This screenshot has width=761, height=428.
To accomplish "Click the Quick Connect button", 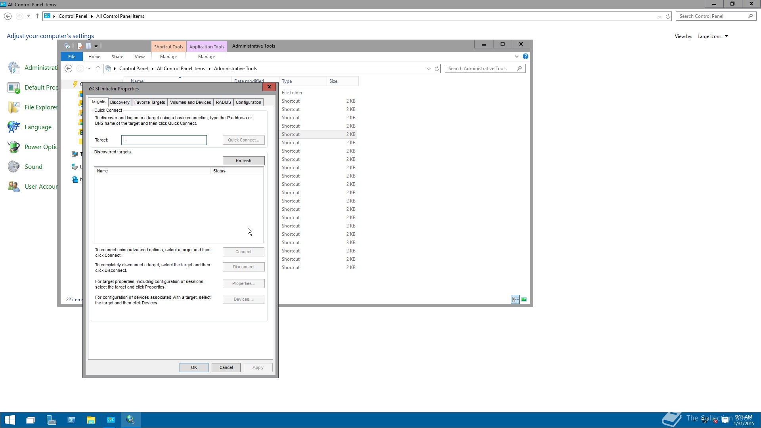I will tap(243, 140).
